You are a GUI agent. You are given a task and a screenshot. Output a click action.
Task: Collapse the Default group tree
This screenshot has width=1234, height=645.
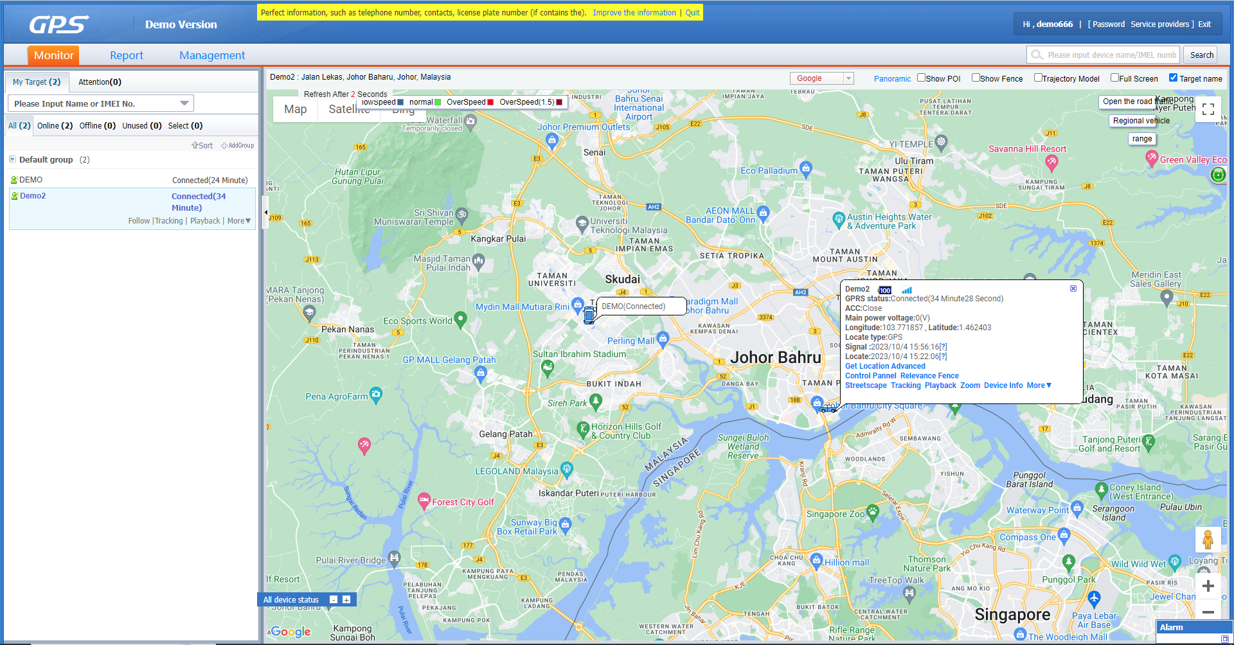(13, 159)
